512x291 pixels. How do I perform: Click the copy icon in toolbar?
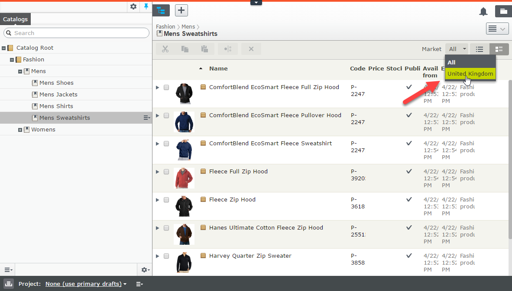tap(185, 49)
